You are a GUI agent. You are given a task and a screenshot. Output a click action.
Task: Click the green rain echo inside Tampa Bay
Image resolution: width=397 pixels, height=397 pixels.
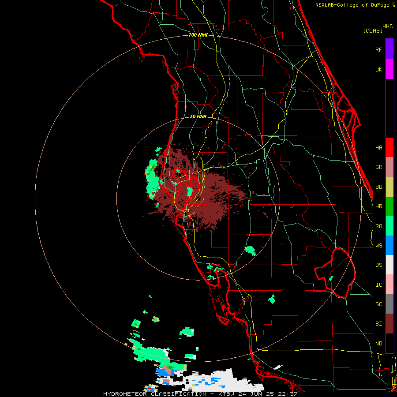189,192
